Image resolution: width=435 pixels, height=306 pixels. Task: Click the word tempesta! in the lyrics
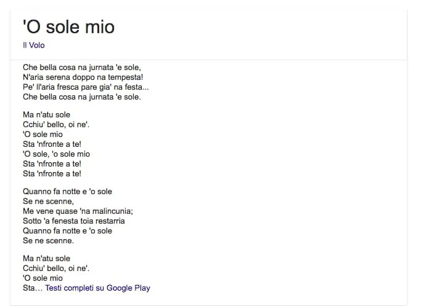pos(126,77)
